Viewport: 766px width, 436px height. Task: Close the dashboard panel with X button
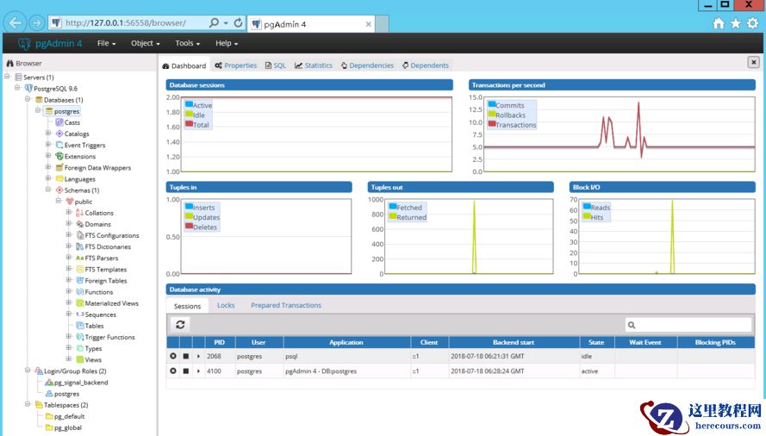coord(753,62)
